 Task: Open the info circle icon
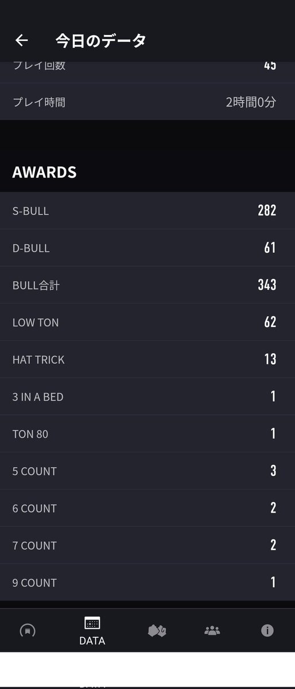267,630
